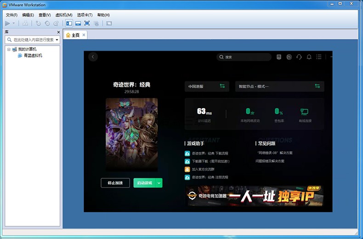The image size is (363, 239).
Task: Select the 青蓝虚拟机 virtual machine
Action: click(33, 55)
